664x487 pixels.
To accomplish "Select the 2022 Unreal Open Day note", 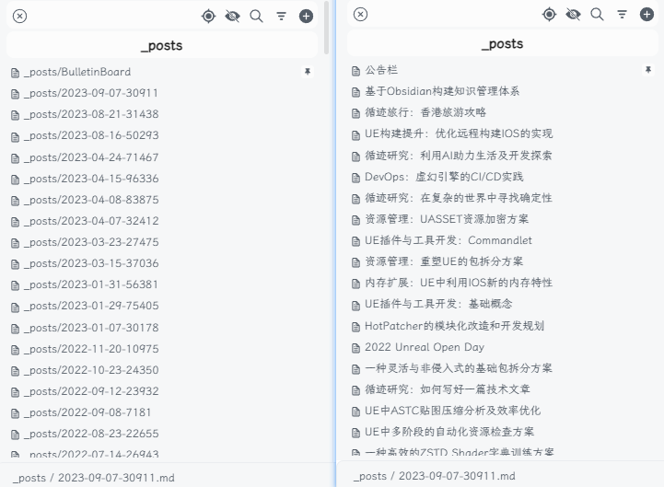I will [x=424, y=347].
